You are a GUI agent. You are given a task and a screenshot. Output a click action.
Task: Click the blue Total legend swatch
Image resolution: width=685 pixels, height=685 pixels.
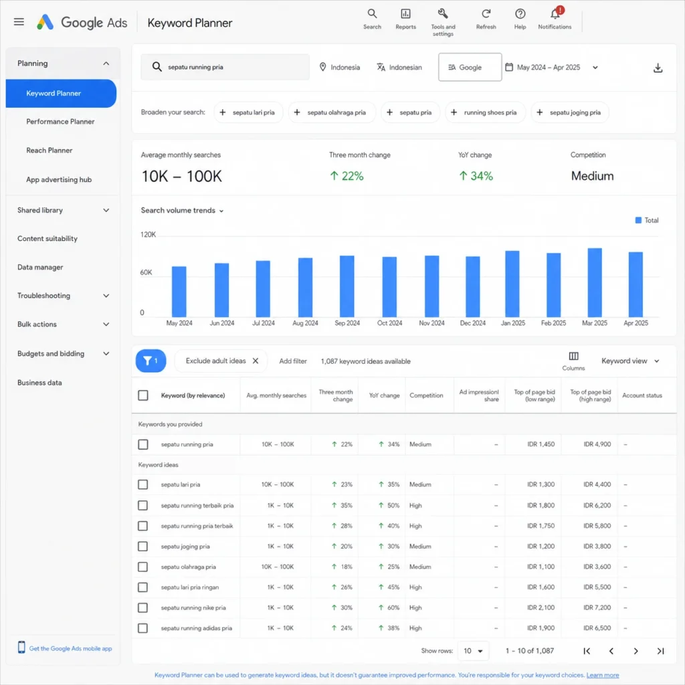(x=638, y=220)
